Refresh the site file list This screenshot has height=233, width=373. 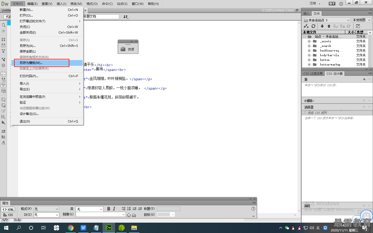pos(313,26)
